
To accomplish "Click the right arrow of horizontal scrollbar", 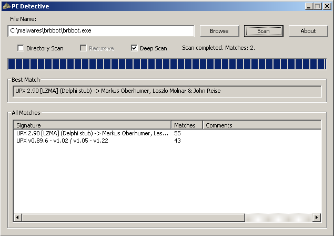I will point(317,217).
